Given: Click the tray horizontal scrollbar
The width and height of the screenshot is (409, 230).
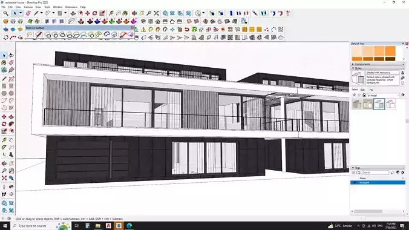Looking at the screenshot, I should [368, 211].
